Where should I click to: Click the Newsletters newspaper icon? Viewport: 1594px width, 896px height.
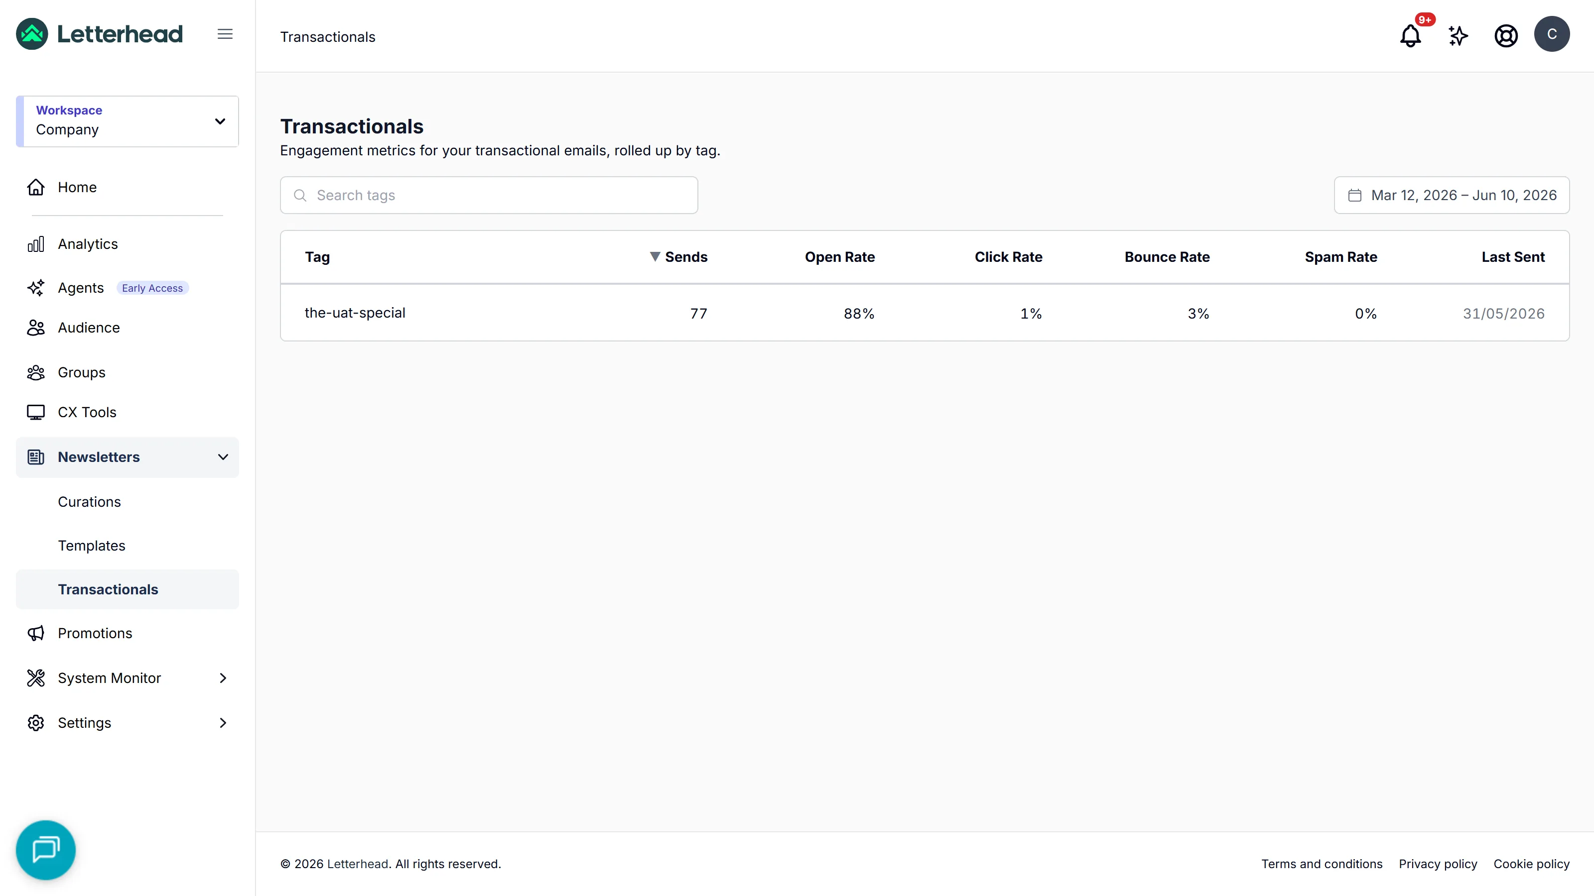pos(36,457)
